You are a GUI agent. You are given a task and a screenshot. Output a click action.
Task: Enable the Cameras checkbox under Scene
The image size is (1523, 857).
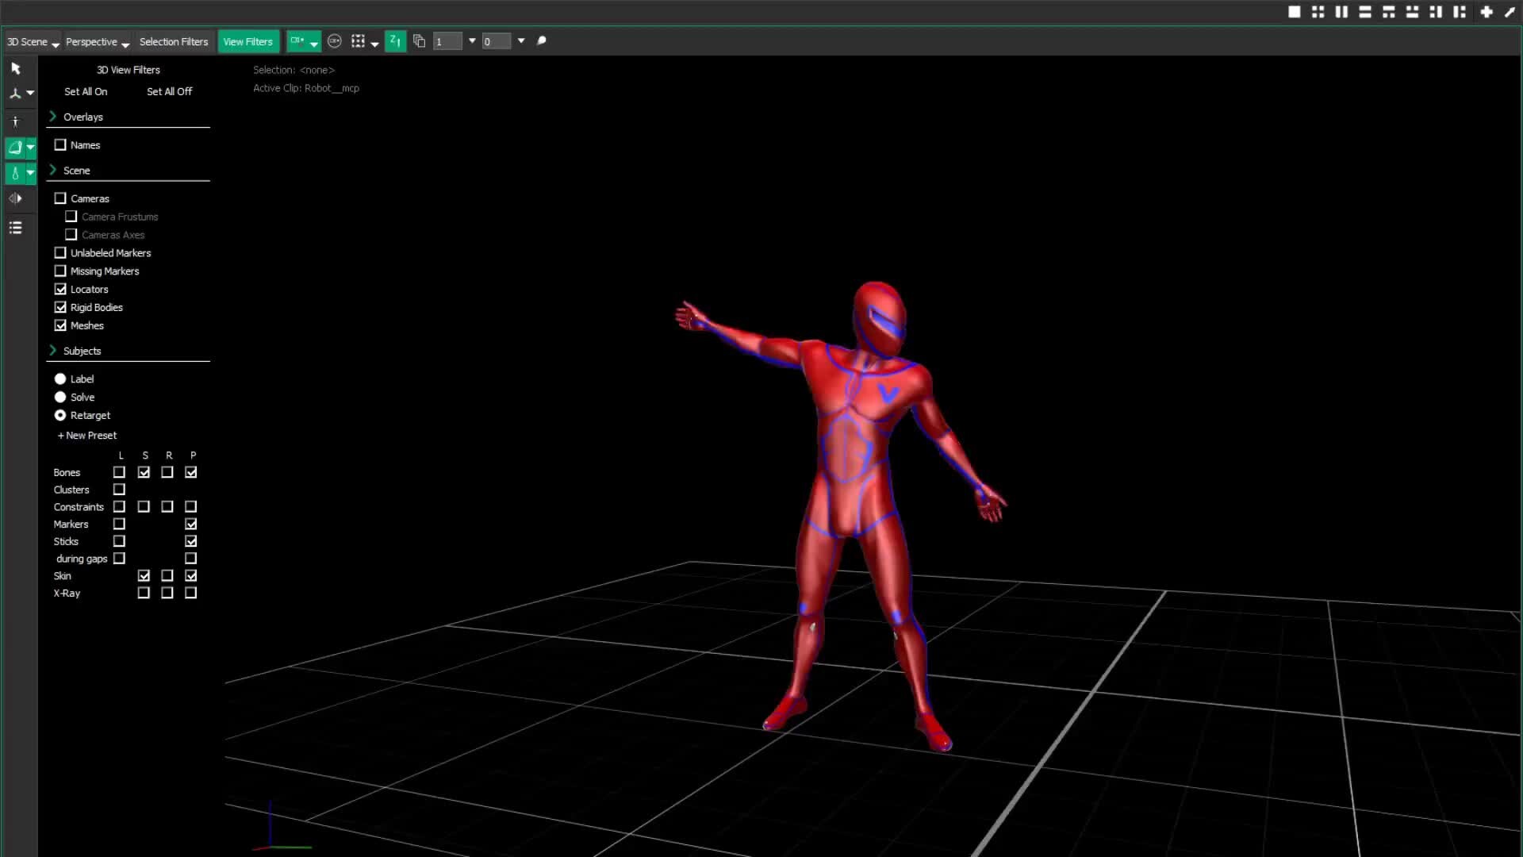click(x=60, y=198)
